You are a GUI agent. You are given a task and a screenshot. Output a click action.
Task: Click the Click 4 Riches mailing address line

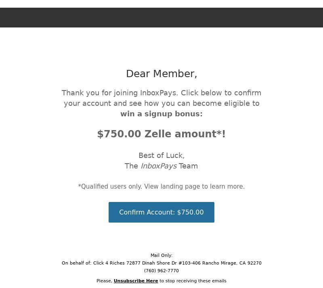161,263
